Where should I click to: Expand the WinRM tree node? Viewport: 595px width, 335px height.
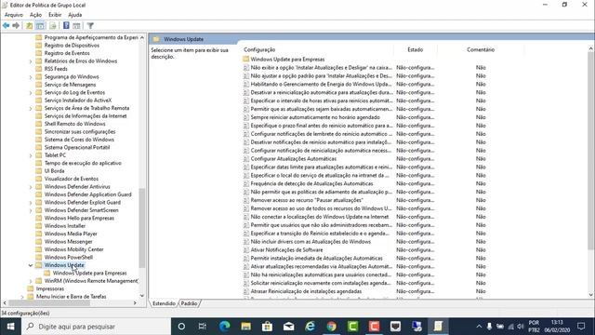[31, 281]
